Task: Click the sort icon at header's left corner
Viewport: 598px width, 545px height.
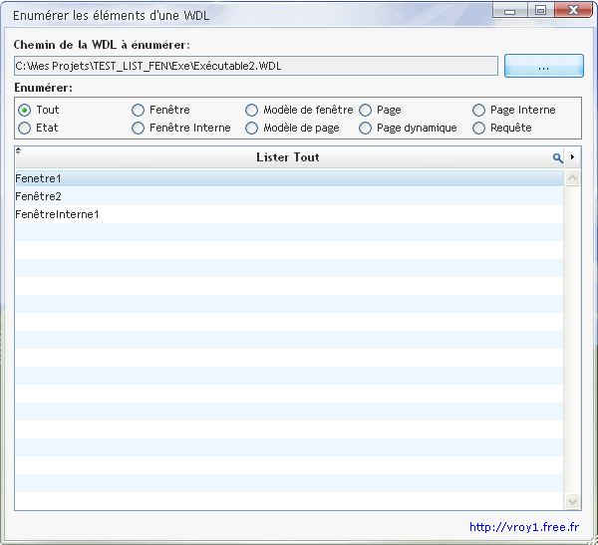Action: pos(19,150)
